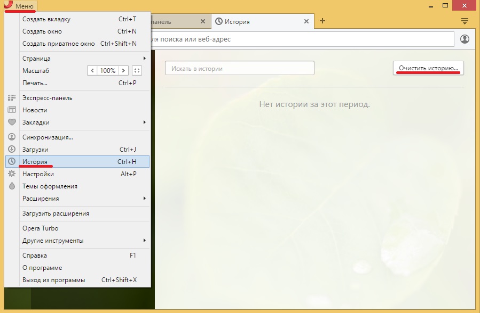
Task: Expand the Расширения submenu arrow
Action: (145, 199)
